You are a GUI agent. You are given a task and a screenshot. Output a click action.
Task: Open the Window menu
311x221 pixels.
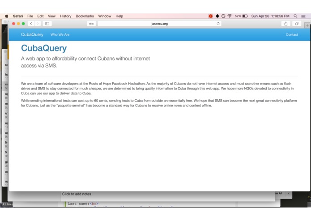tap(105, 16)
